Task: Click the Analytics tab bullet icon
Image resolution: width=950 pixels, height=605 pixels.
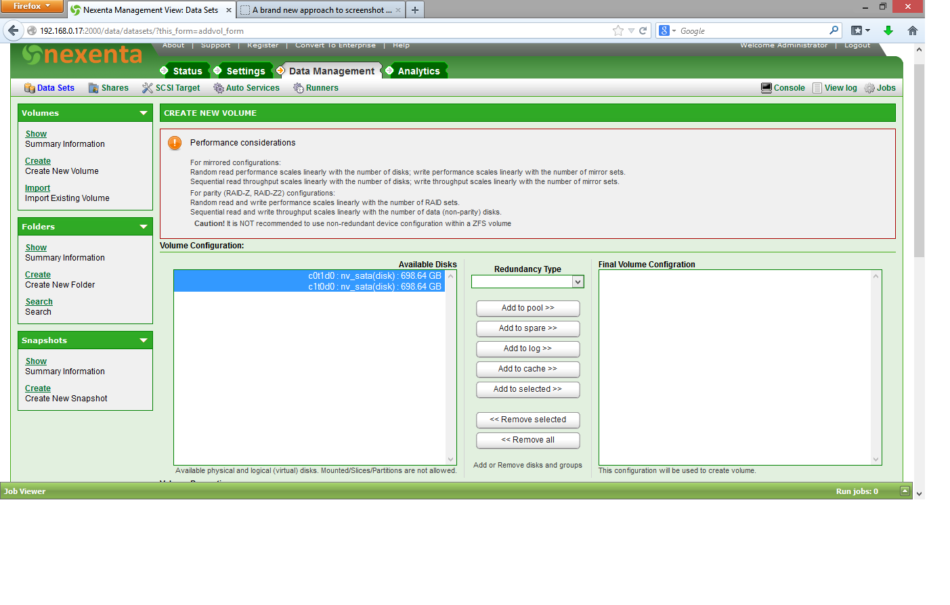Action: point(390,70)
